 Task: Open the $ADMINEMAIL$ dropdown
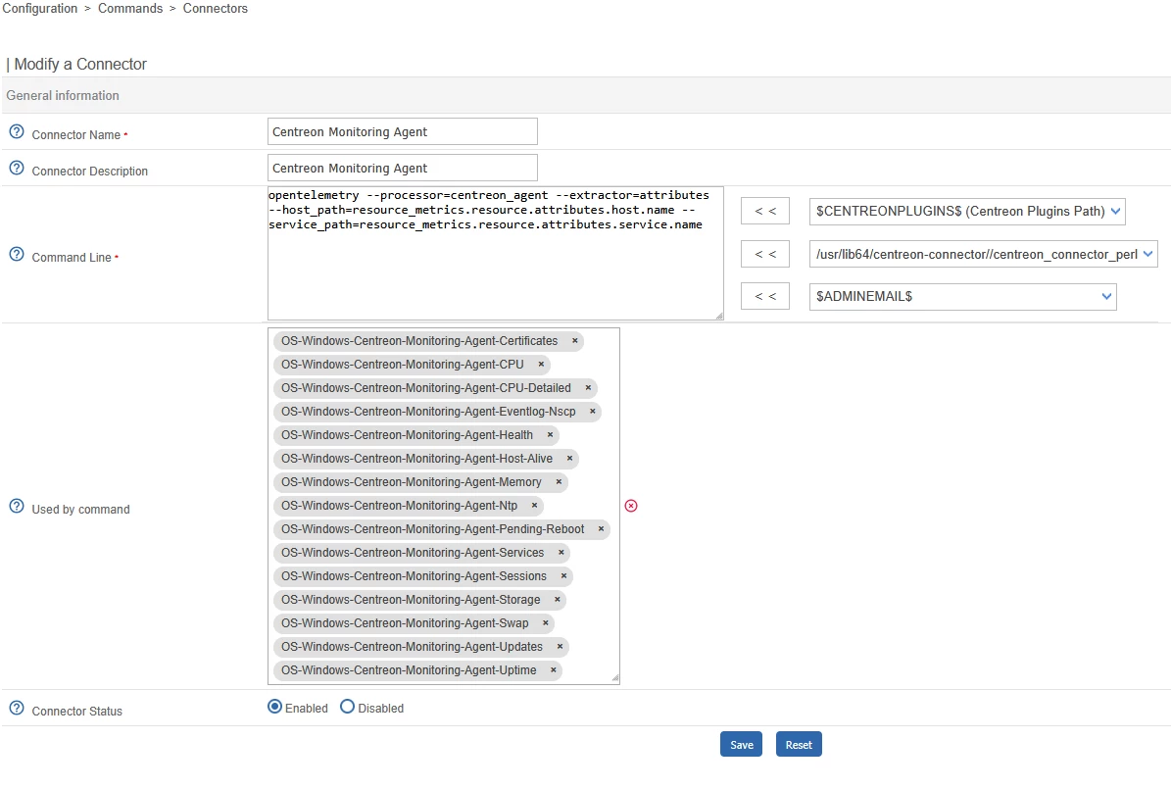click(962, 297)
